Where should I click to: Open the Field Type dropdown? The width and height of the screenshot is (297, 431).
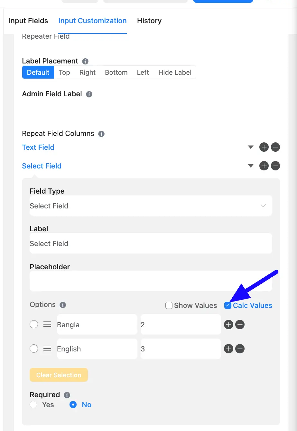151,206
